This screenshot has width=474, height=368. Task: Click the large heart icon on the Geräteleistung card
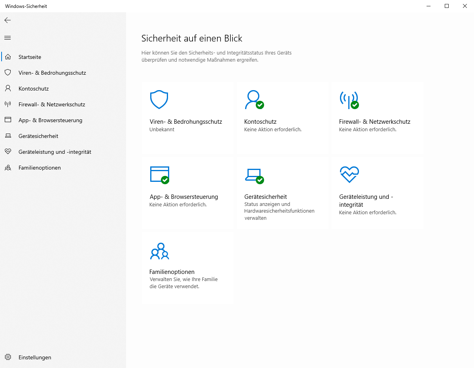click(349, 174)
